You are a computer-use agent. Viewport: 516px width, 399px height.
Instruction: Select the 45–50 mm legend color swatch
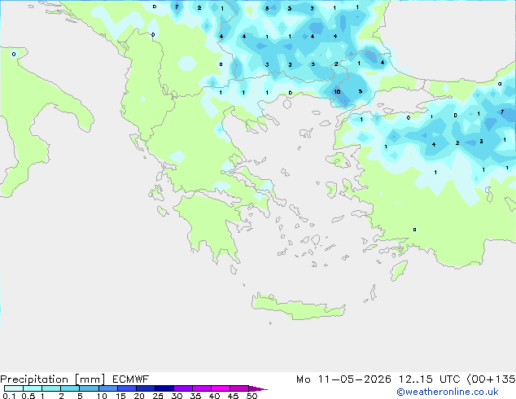click(x=239, y=388)
